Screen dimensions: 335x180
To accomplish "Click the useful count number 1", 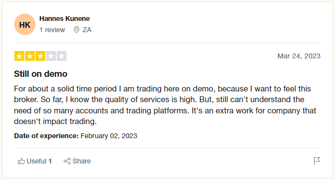I will point(50,161).
